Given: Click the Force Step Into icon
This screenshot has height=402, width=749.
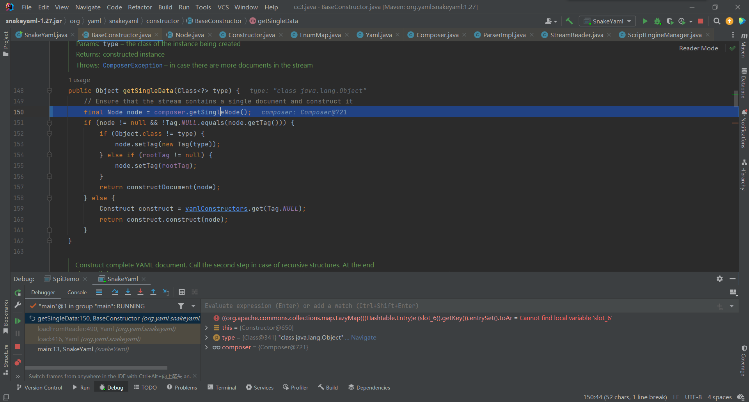Looking at the screenshot, I should click(140, 292).
